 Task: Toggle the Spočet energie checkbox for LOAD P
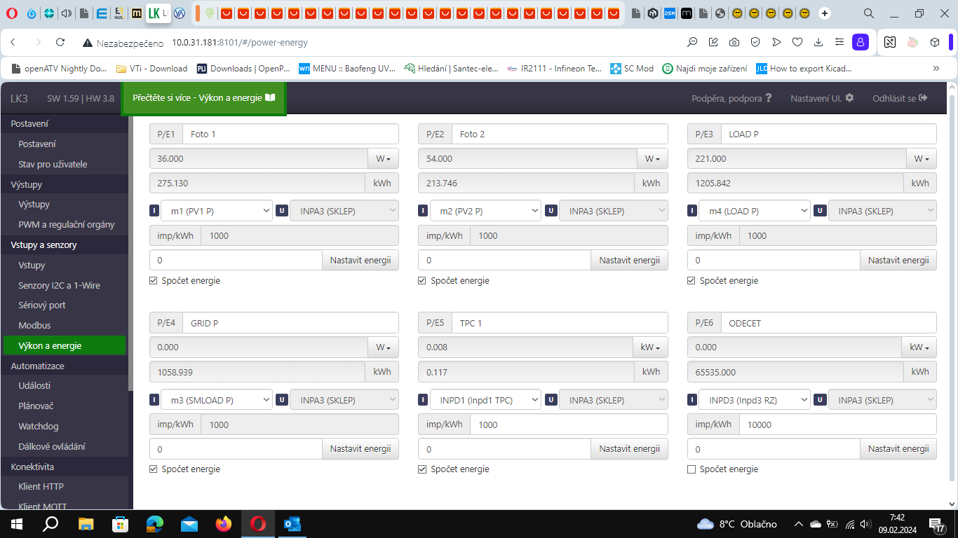coord(691,281)
